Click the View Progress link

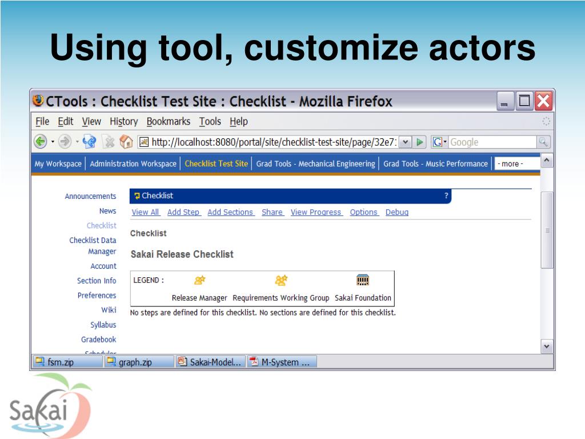tap(315, 212)
